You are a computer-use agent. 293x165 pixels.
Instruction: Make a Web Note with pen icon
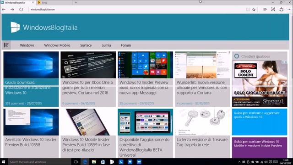tap(273, 9)
